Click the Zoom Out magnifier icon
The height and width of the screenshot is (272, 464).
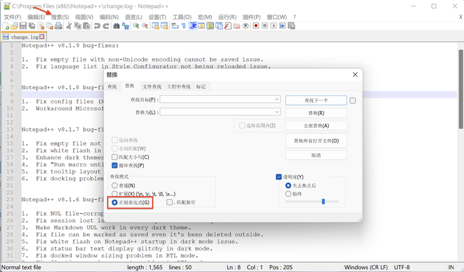(x=145, y=26)
